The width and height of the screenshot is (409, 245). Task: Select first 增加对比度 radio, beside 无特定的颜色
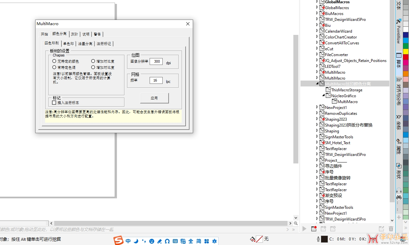(x=93, y=61)
